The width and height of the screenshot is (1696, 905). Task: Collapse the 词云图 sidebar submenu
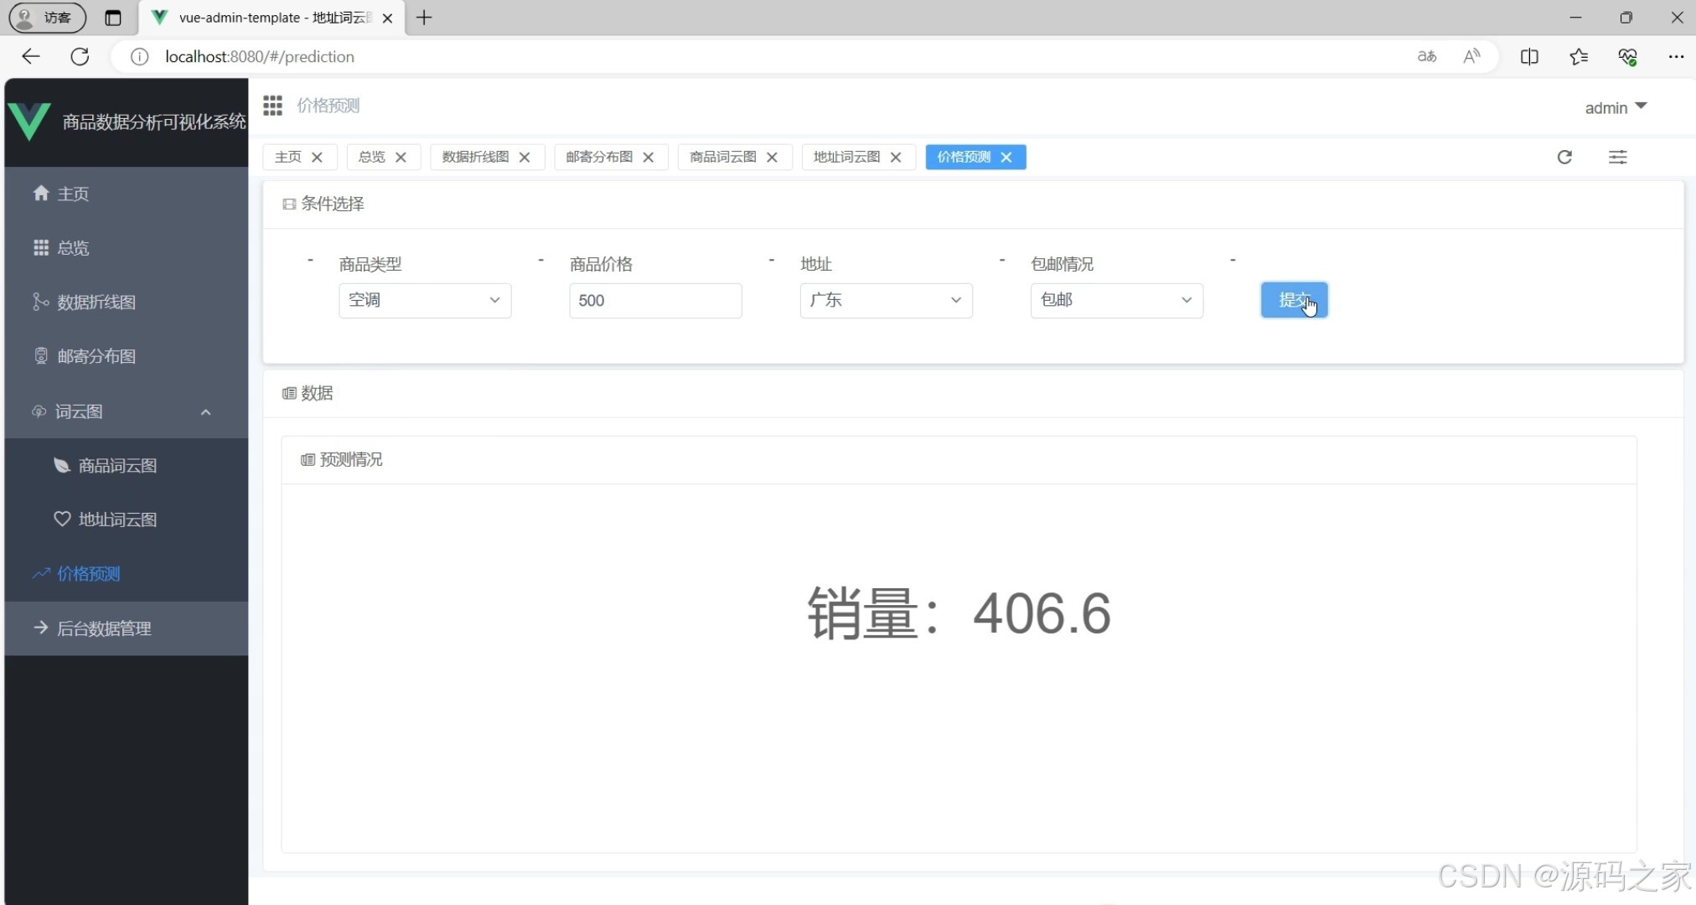click(205, 411)
